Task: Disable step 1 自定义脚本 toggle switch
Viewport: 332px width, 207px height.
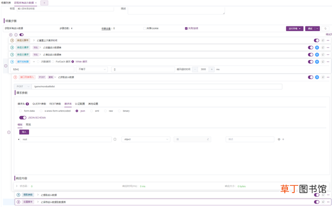Action: click(316, 40)
